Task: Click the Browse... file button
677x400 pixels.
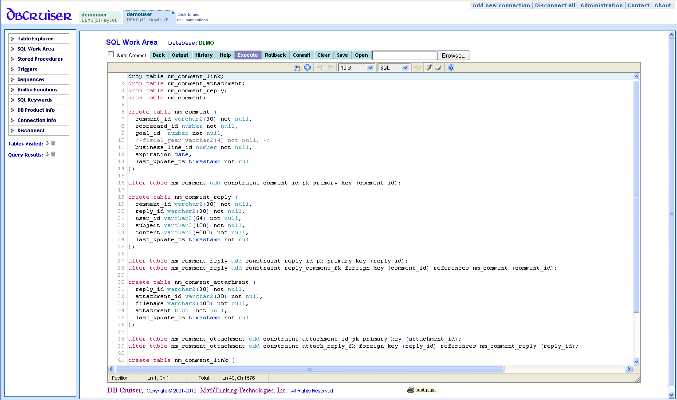Action: 453,55
